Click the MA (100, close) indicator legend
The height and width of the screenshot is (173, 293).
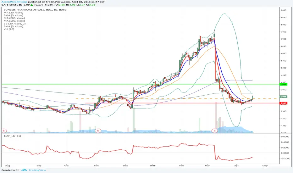point(14,21)
